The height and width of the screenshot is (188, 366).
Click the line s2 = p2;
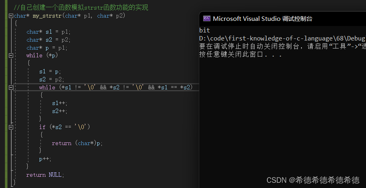pos(52,79)
